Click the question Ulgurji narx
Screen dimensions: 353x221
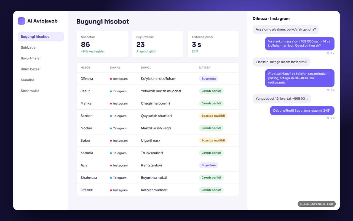pyautogui.click(x=151, y=141)
